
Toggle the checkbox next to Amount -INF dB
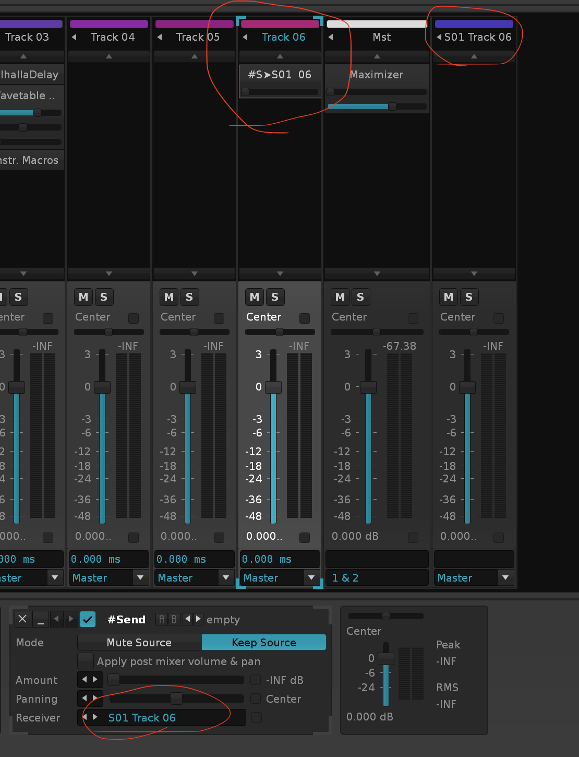(x=256, y=680)
